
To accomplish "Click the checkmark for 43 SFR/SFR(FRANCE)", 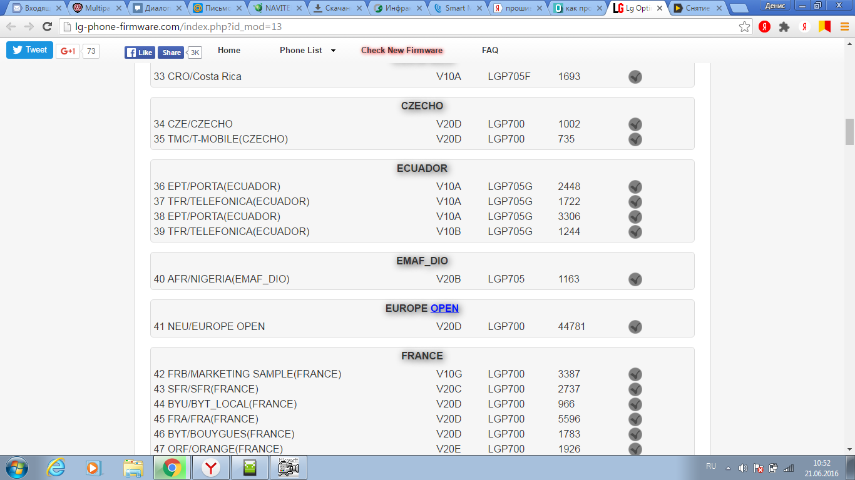I will (x=635, y=389).
